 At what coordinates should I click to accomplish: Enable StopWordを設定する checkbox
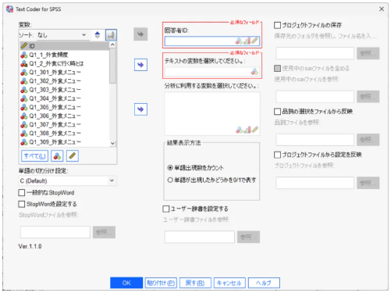(x=22, y=204)
